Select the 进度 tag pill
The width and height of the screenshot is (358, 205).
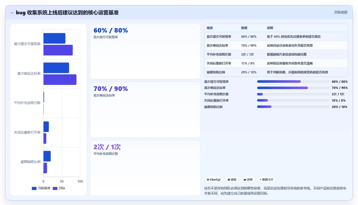click(x=248, y=180)
